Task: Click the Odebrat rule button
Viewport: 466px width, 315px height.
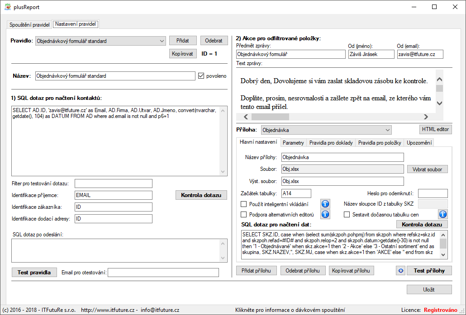Action: click(214, 41)
